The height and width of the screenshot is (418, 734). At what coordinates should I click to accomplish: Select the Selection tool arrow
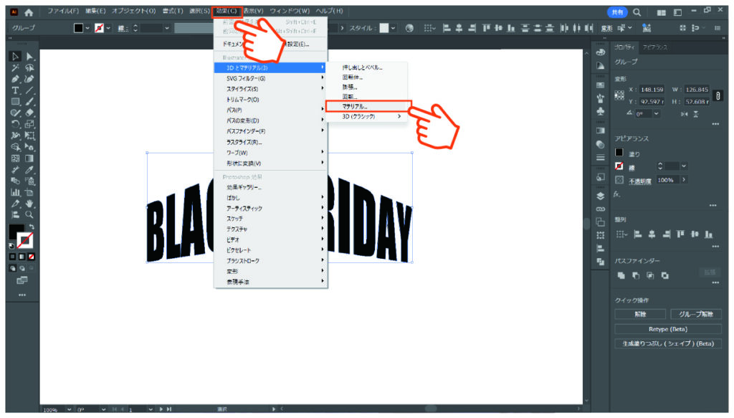pyautogui.click(x=15, y=57)
